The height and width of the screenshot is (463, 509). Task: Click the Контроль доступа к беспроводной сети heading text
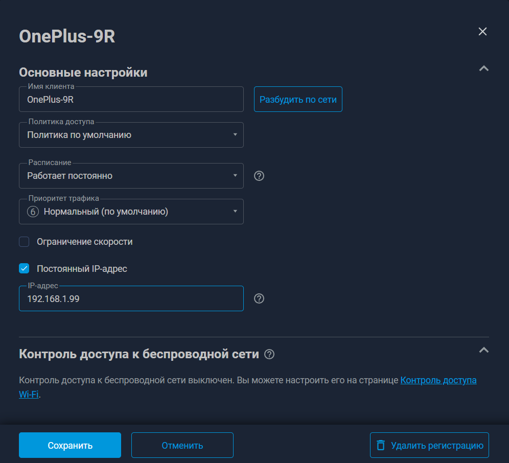coord(139,354)
